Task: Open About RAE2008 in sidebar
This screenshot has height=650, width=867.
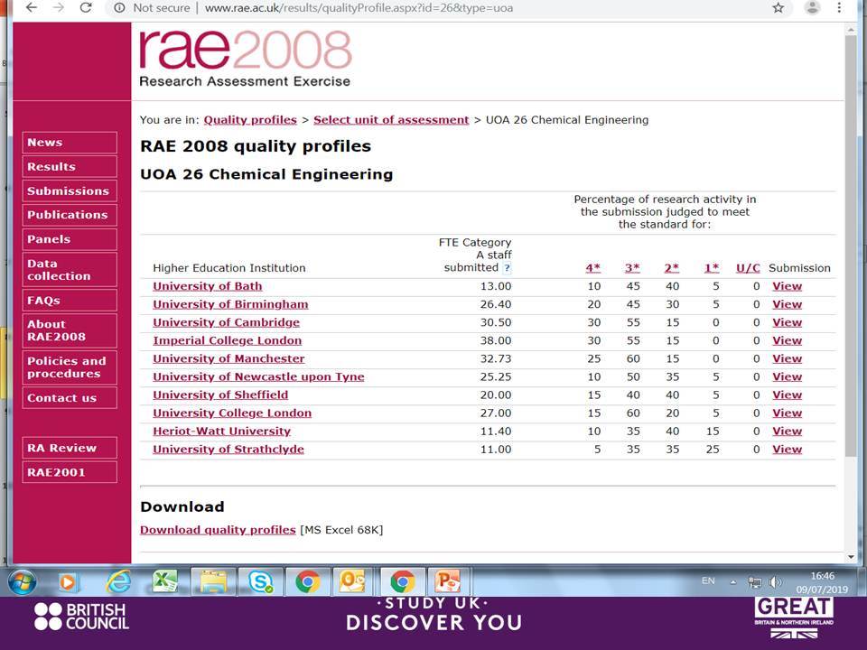Action: [70, 330]
